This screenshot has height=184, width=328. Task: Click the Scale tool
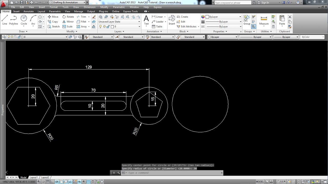[x=67, y=27]
